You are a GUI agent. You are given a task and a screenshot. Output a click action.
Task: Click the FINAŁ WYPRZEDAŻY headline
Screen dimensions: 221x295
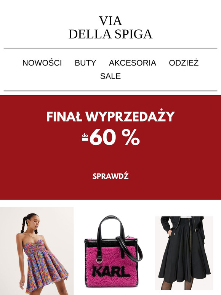pos(110,116)
